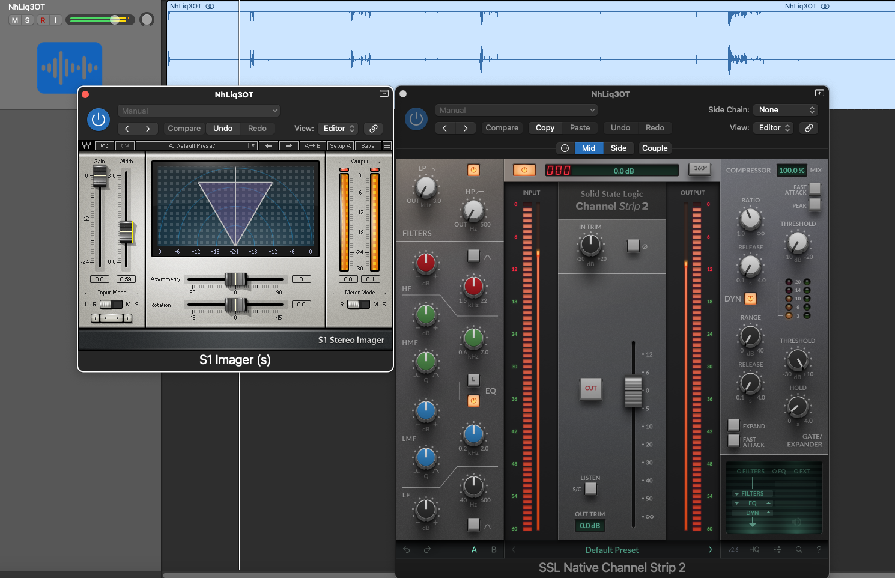
Task: Toggle the phase invert Ø button
Action: pyautogui.click(x=633, y=245)
